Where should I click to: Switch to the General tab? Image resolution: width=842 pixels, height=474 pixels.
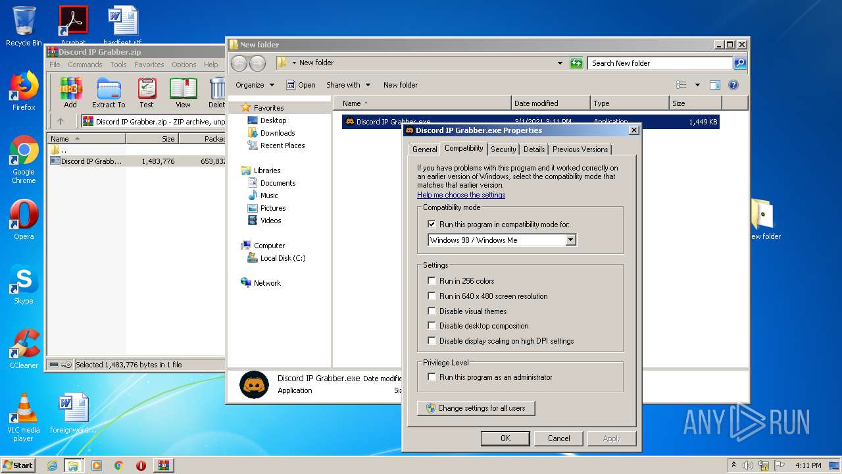(x=425, y=149)
